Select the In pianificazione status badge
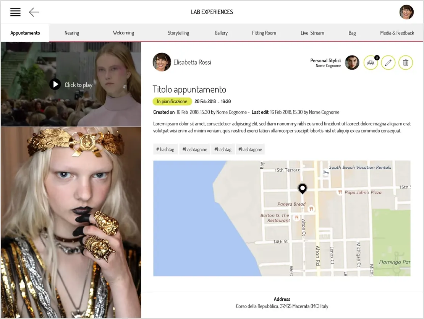This screenshot has height=319, width=424. coord(172,101)
